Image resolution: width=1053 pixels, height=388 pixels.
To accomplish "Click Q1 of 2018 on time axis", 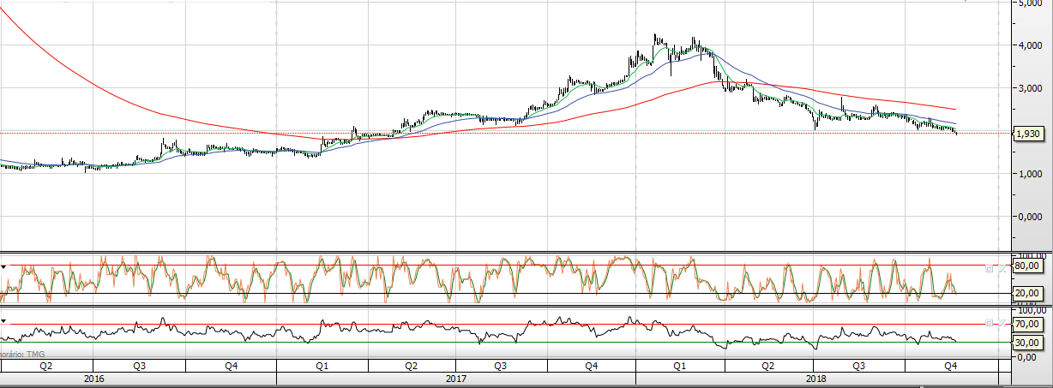I will (x=679, y=366).
